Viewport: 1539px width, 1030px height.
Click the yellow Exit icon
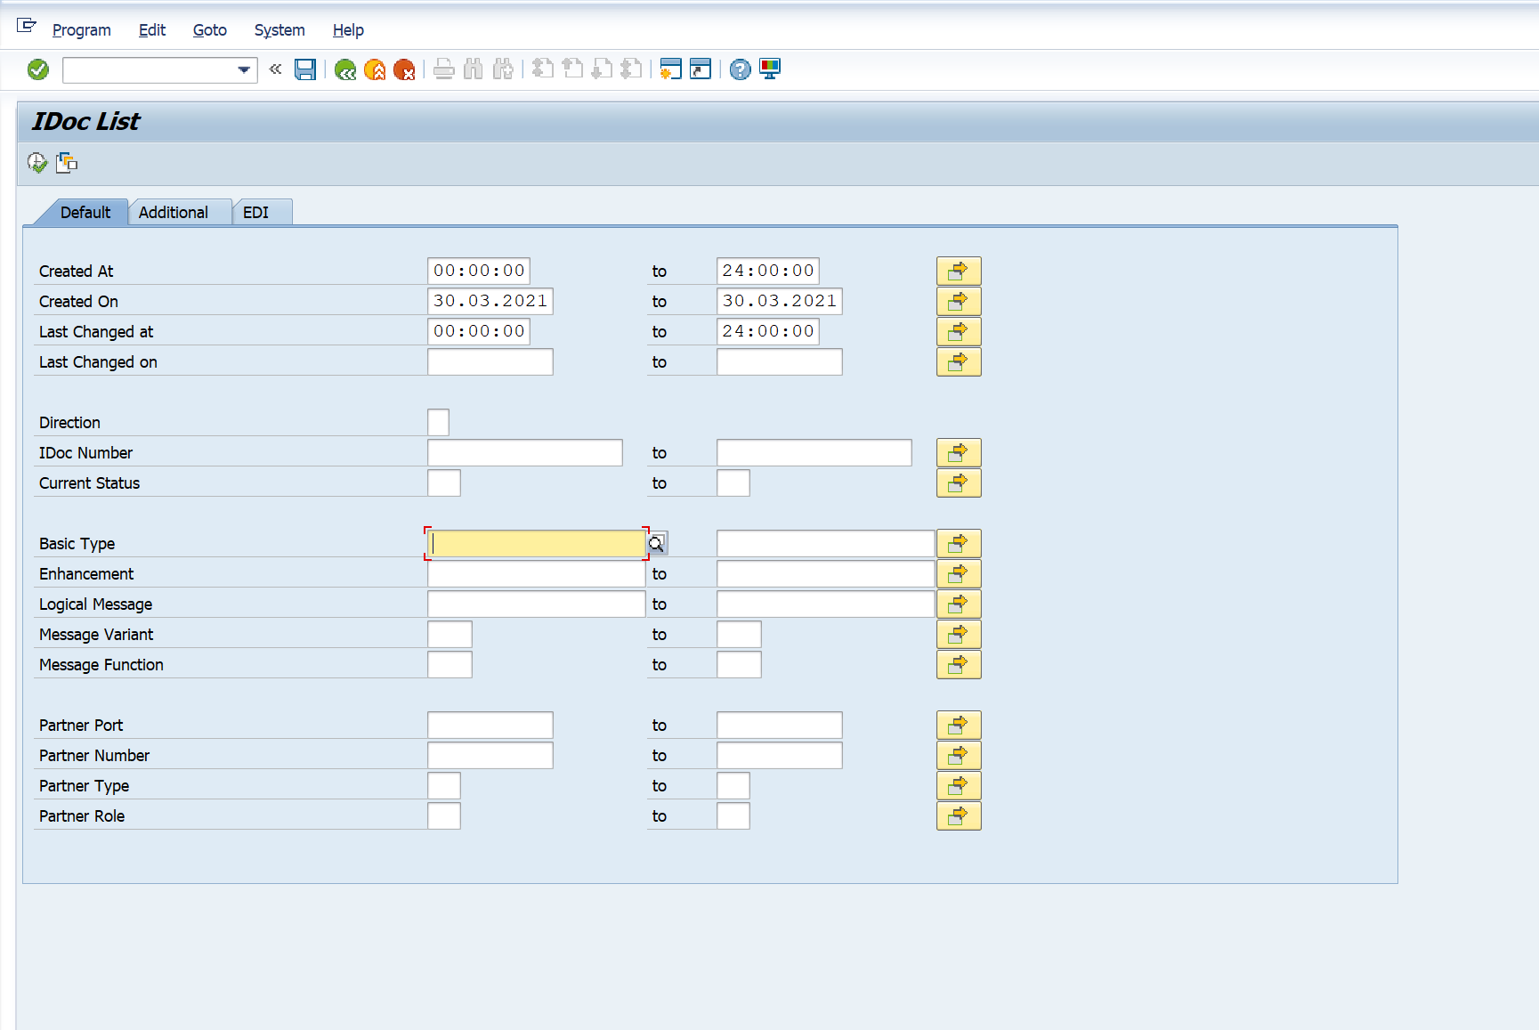(x=375, y=69)
